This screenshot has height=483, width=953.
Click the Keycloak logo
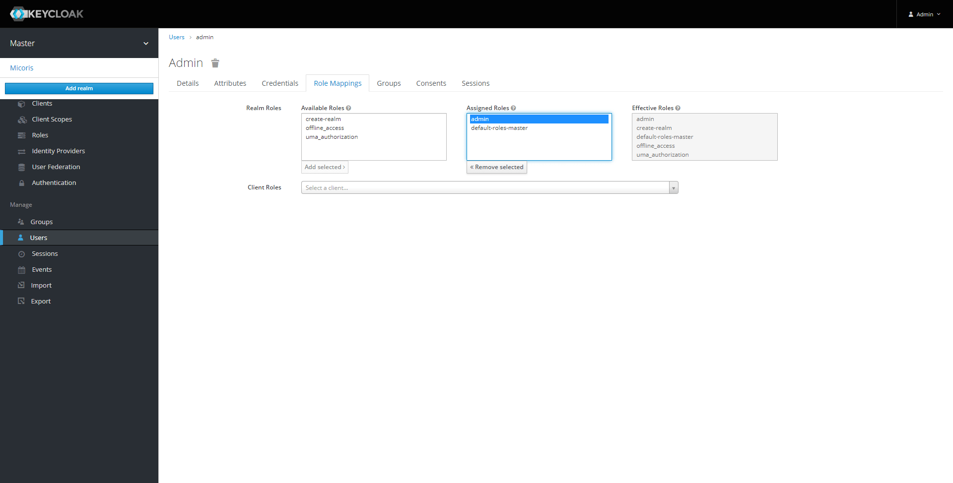47,14
